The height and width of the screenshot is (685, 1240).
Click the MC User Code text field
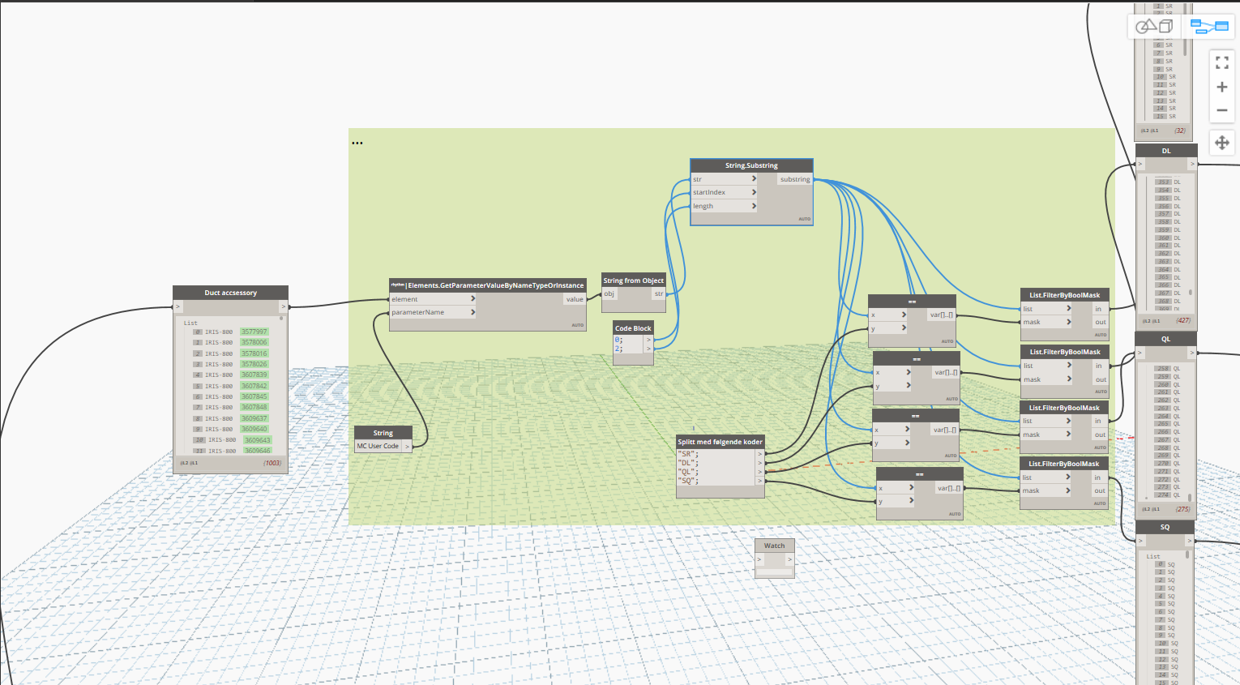378,446
